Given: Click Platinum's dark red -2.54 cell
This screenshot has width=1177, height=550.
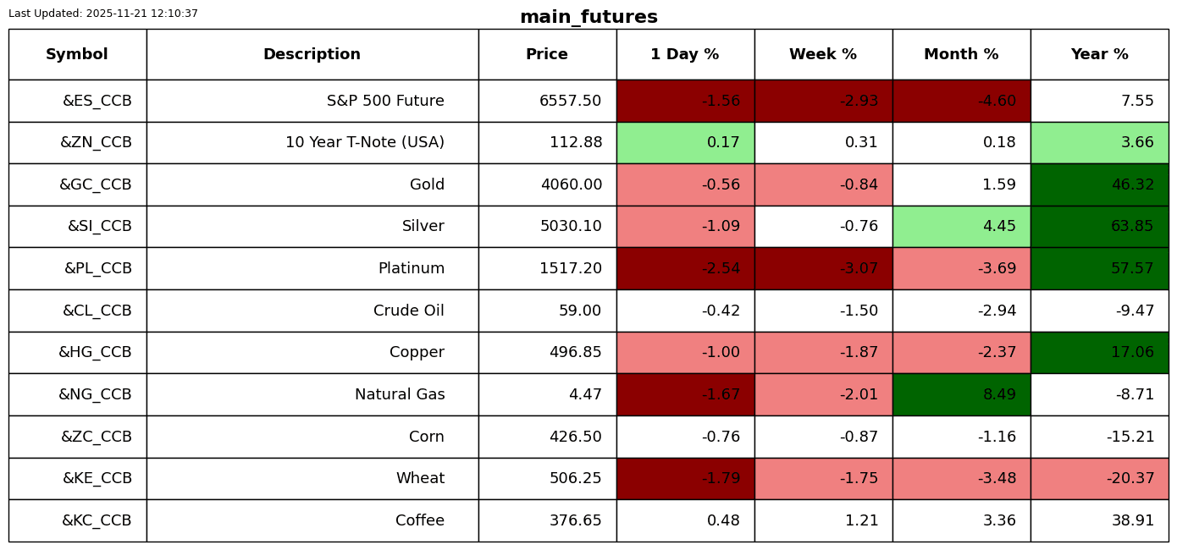Looking at the screenshot, I should [x=685, y=268].
